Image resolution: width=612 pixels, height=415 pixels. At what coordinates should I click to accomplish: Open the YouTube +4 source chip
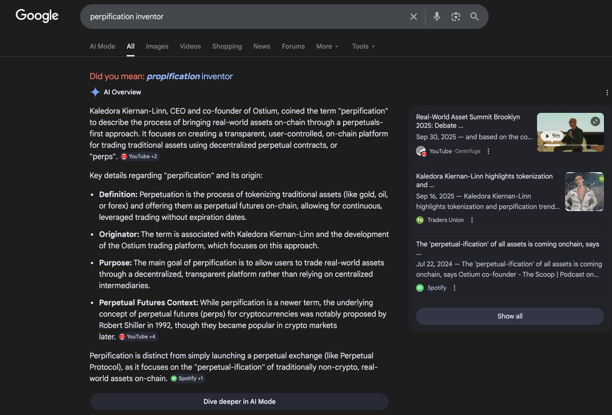(138, 337)
